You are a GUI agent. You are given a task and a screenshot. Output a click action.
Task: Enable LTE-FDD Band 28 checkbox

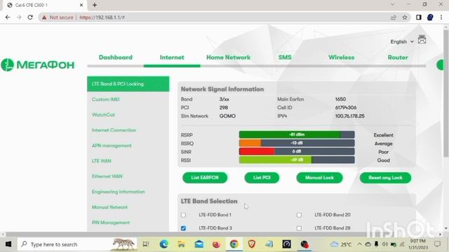(x=299, y=228)
